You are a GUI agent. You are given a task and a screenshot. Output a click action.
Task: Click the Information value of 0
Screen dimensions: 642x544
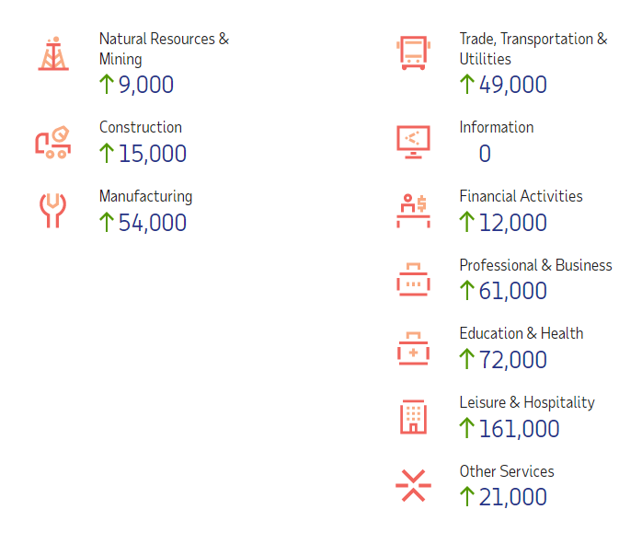pyautogui.click(x=485, y=154)
